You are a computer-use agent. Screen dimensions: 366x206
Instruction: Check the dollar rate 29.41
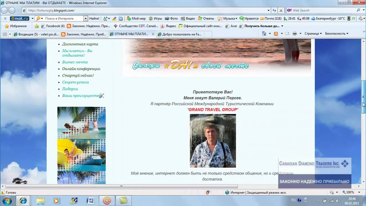289,18
